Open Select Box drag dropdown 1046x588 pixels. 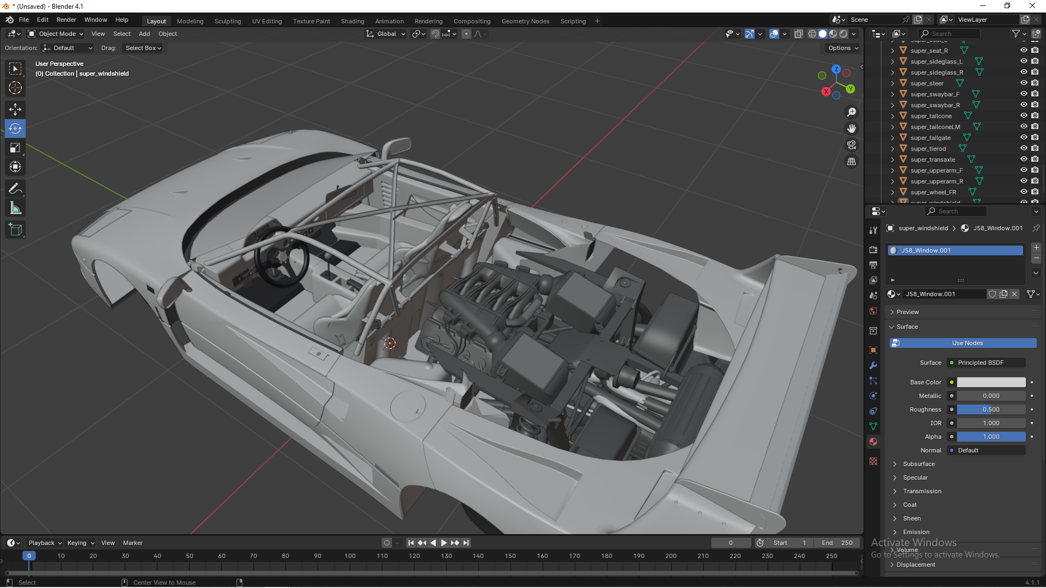[x=143, y=48]
